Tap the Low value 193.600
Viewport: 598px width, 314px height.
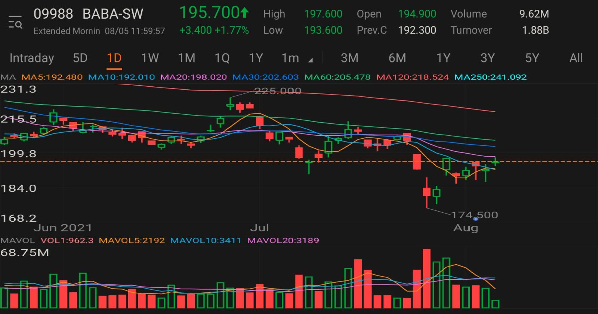tap(323, 30)
